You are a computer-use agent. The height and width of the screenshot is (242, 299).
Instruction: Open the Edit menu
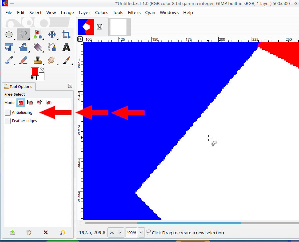(x=21, y=13)
